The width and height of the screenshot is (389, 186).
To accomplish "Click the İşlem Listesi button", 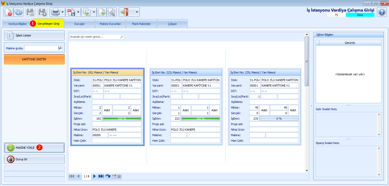I will (x=34, y=35).
